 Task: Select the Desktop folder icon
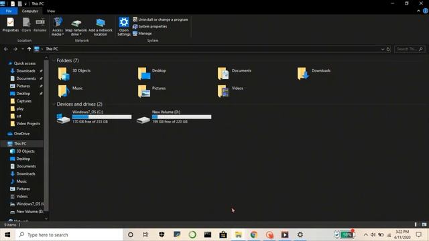(143, 74)
